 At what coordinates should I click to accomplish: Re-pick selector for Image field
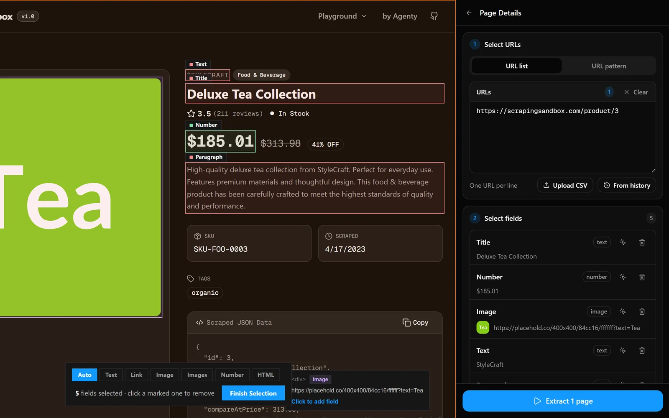click(623, 312)
